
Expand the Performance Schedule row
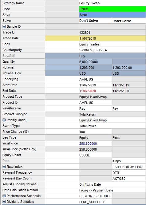click(4, 196)
